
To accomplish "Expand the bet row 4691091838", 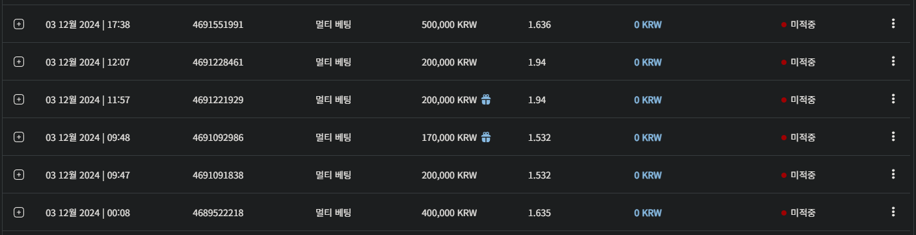I will tap(19, 175).
